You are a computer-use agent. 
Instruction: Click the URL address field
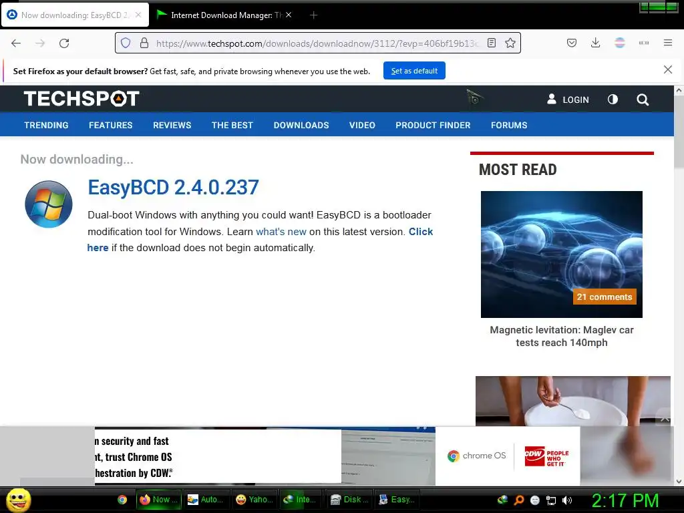[x=317, y=43]
